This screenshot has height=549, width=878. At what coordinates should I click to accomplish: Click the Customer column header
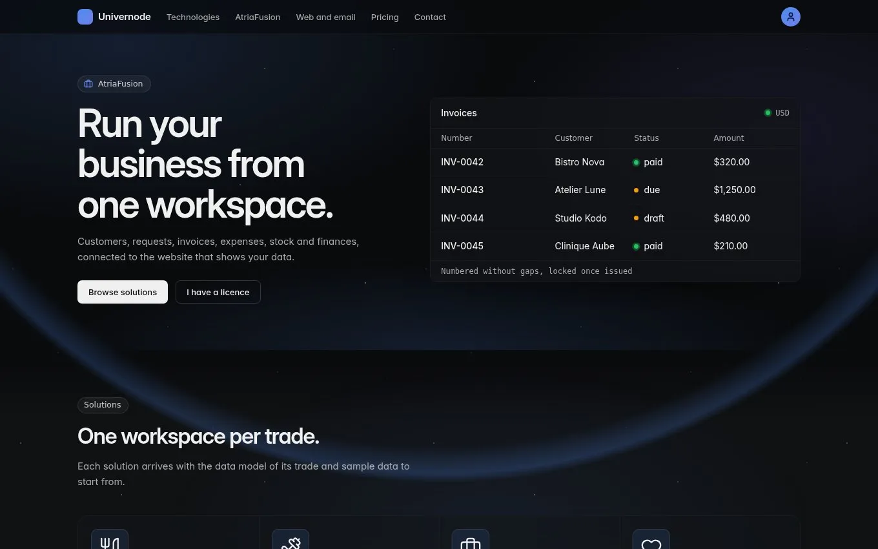[x=574, y=138]
